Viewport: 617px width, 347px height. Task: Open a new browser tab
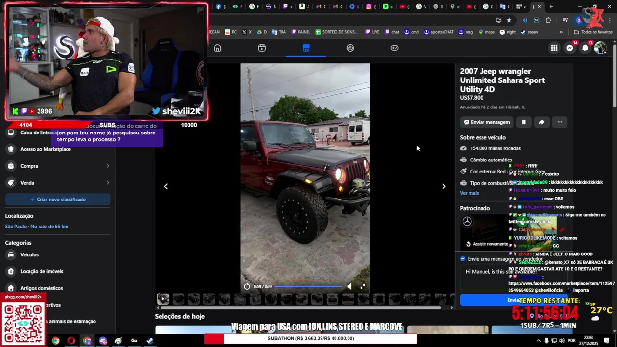(x=551, y=6)
